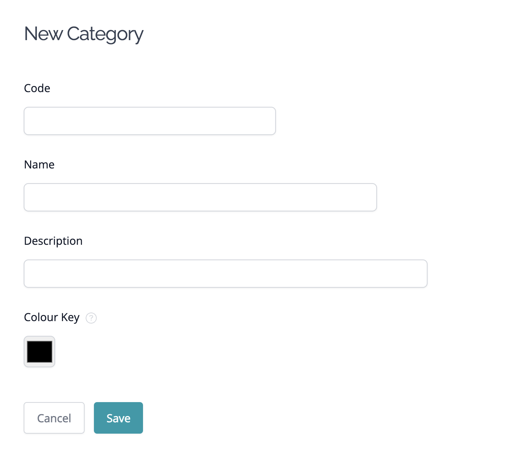Screen dimensions: 519x453
Task: Click the white Cancel button
Action: (x=54, y=418)
